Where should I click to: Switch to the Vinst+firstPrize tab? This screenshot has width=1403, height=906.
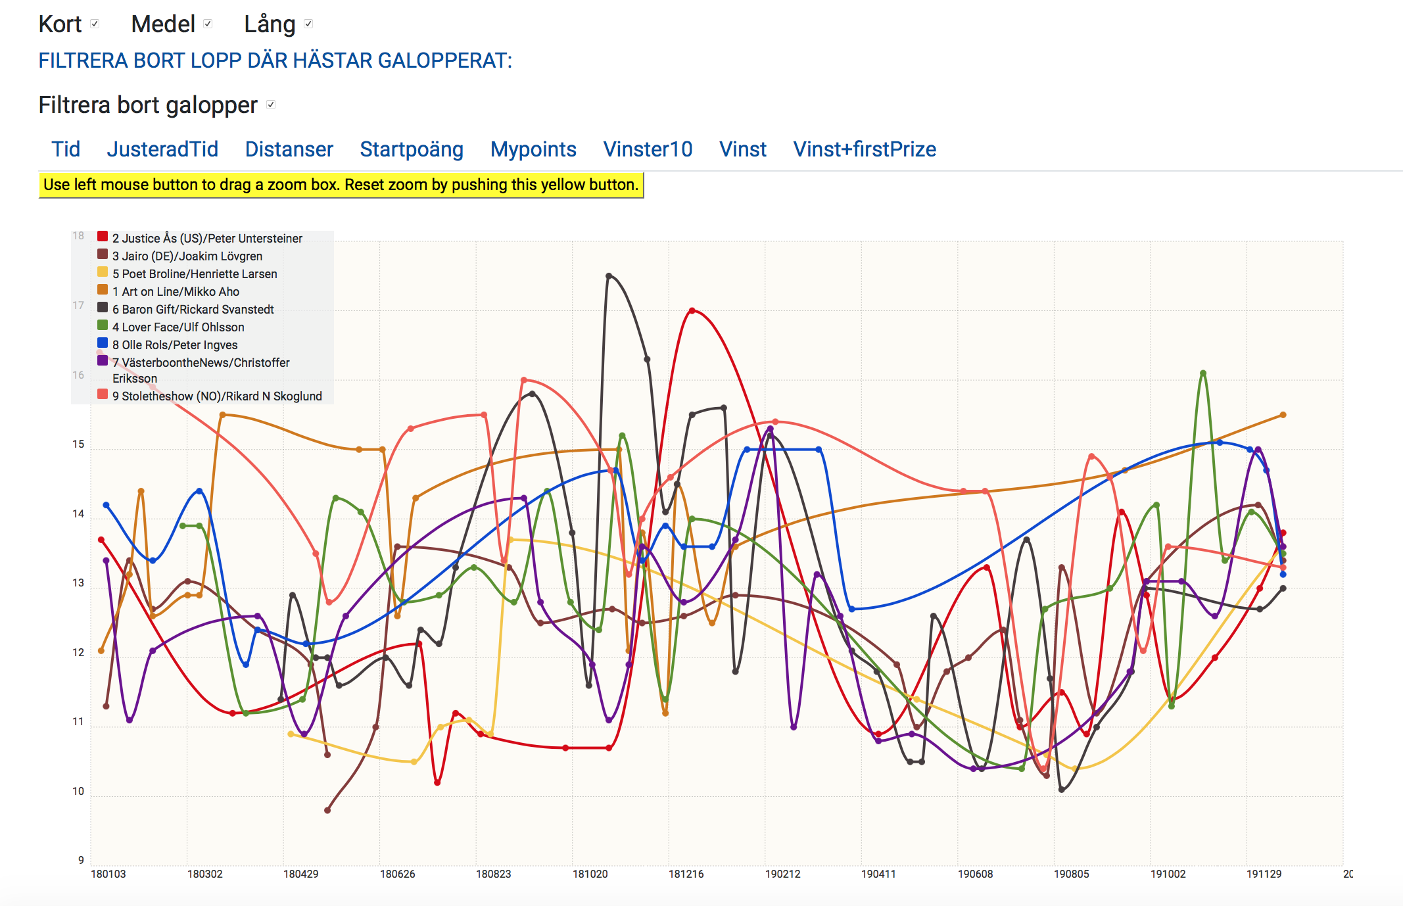point(865,149)
